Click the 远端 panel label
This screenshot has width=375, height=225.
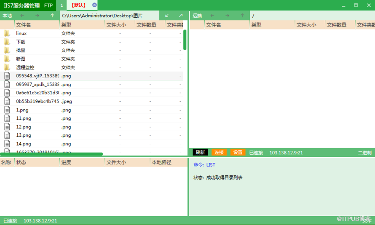197,16
